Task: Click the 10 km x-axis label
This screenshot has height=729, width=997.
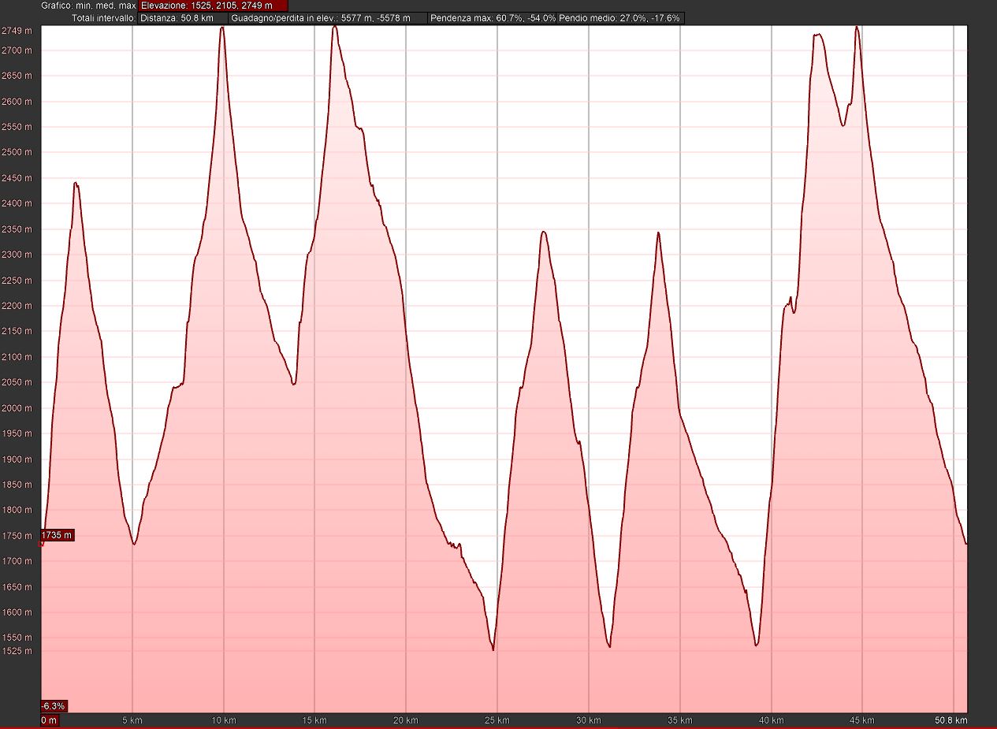Action: 224,720
